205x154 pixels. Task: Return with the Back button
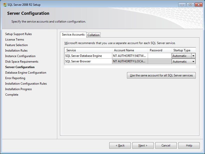point(120,145)
